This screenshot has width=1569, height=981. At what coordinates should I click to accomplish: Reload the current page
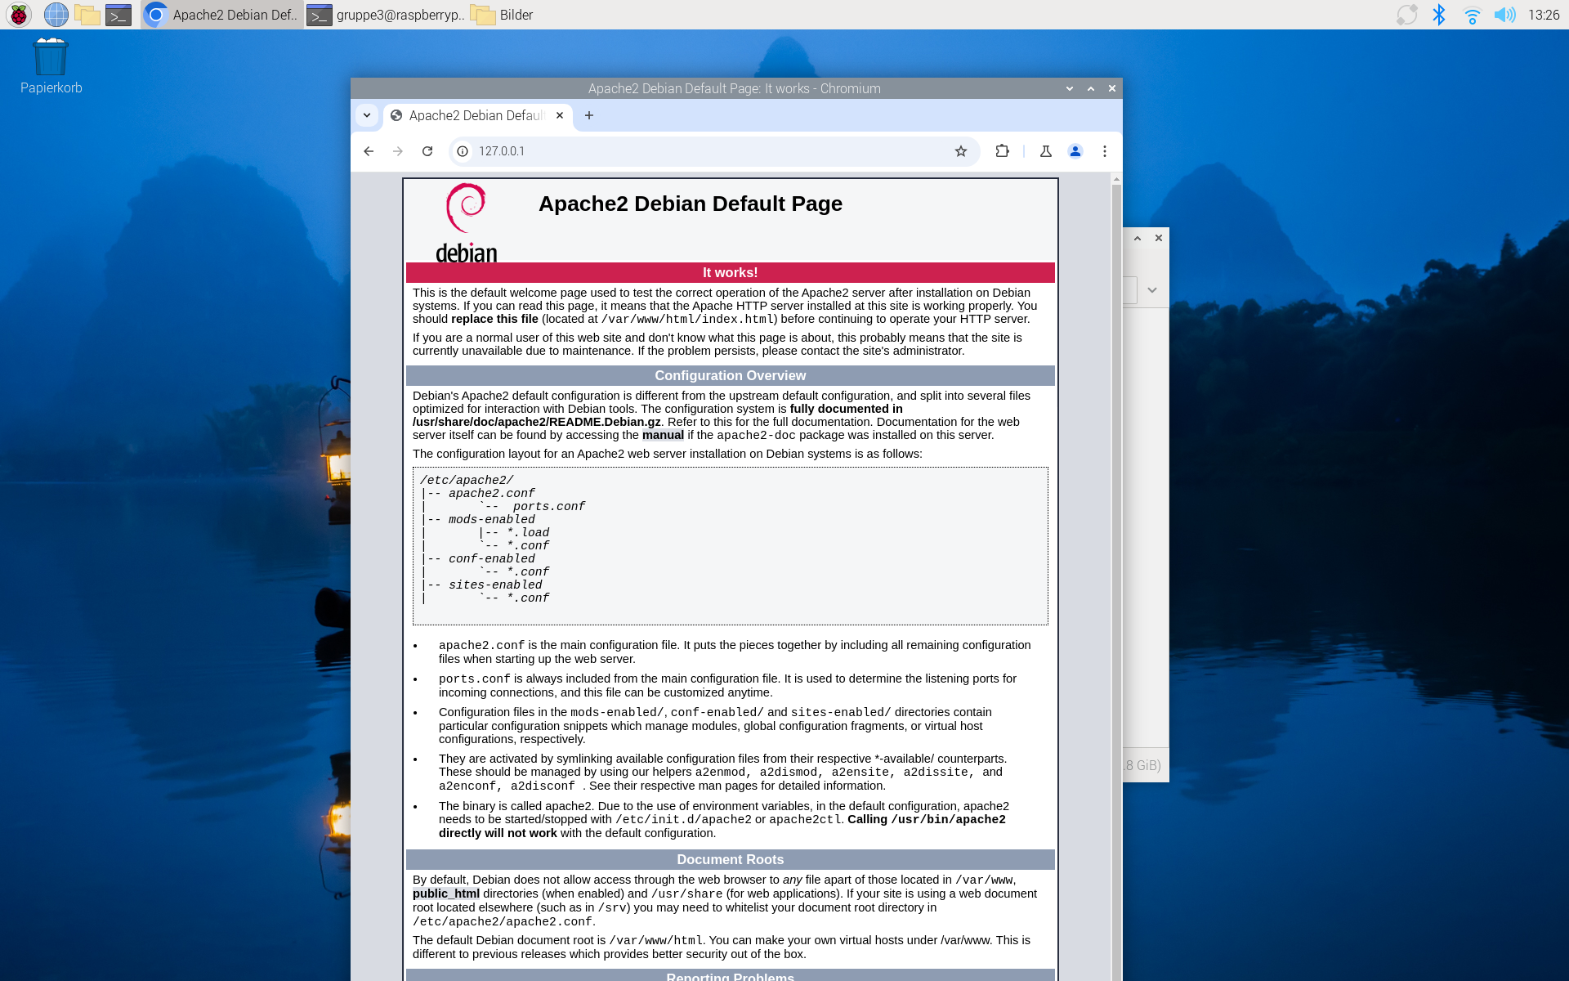(x=427, y=151)
